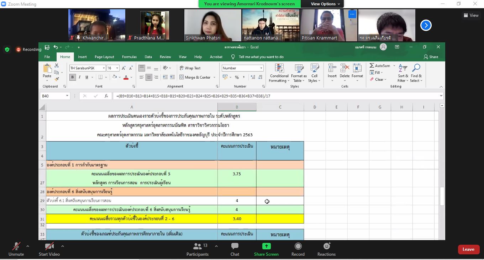Click Decrease Decimal icon
This screenshot has width=484, height=260.
(260, 77)
